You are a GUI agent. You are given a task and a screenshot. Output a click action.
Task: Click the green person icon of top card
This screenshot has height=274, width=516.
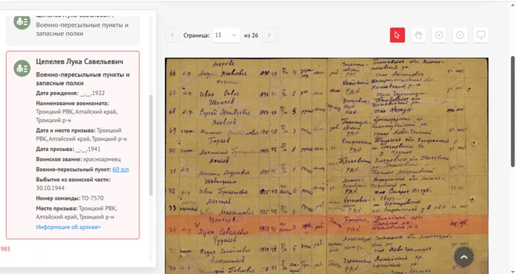22,22
